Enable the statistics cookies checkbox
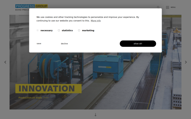Viewport: 191px width, 119px height. [59, 30]
